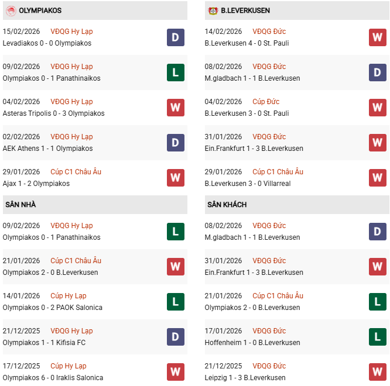Click the OLYMPIAKOS team name header
Viewport: 390px width, 386px height.
coord(40,11)
